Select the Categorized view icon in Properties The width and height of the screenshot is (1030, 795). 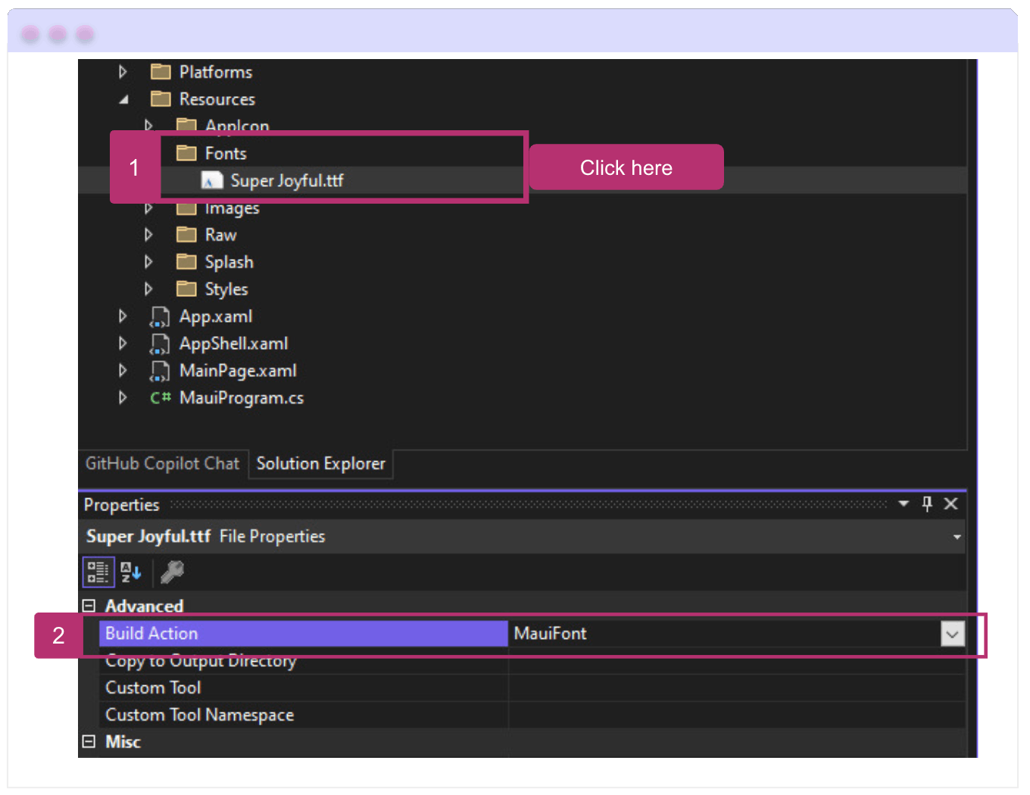[x=98, y=572]
